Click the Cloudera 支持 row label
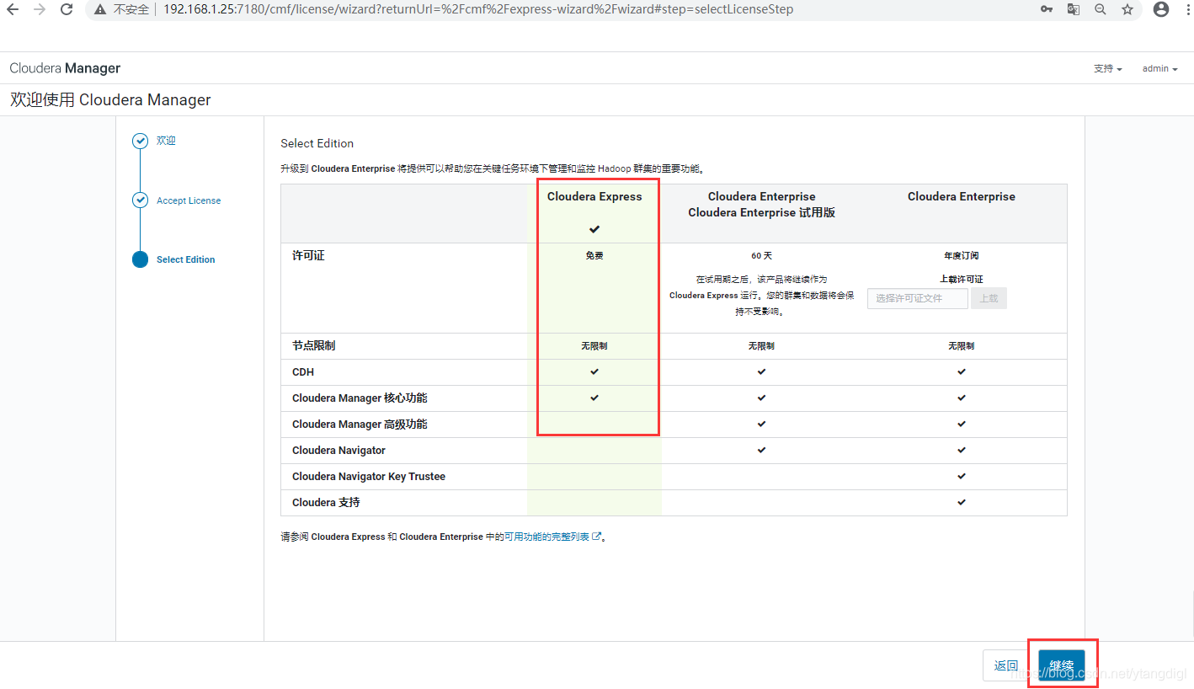The width and height of the screenshot is (1194, 689). [326, 502]
